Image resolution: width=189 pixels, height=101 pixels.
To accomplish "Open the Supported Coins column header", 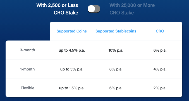I will click(71, 31).
